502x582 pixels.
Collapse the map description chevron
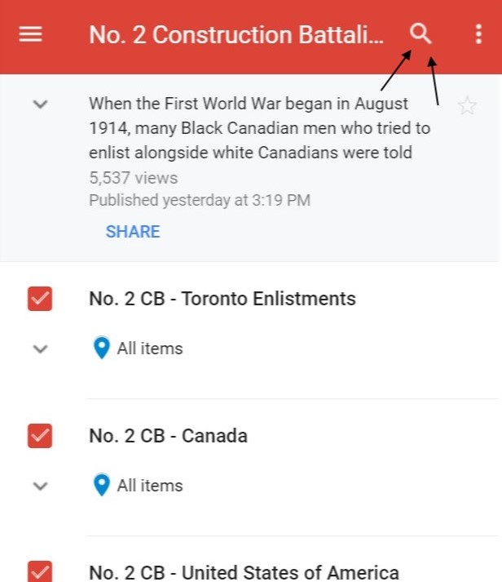40,104
